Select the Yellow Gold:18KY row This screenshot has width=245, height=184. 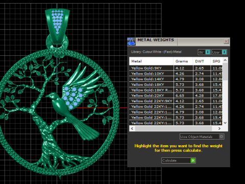pos(176,85)
